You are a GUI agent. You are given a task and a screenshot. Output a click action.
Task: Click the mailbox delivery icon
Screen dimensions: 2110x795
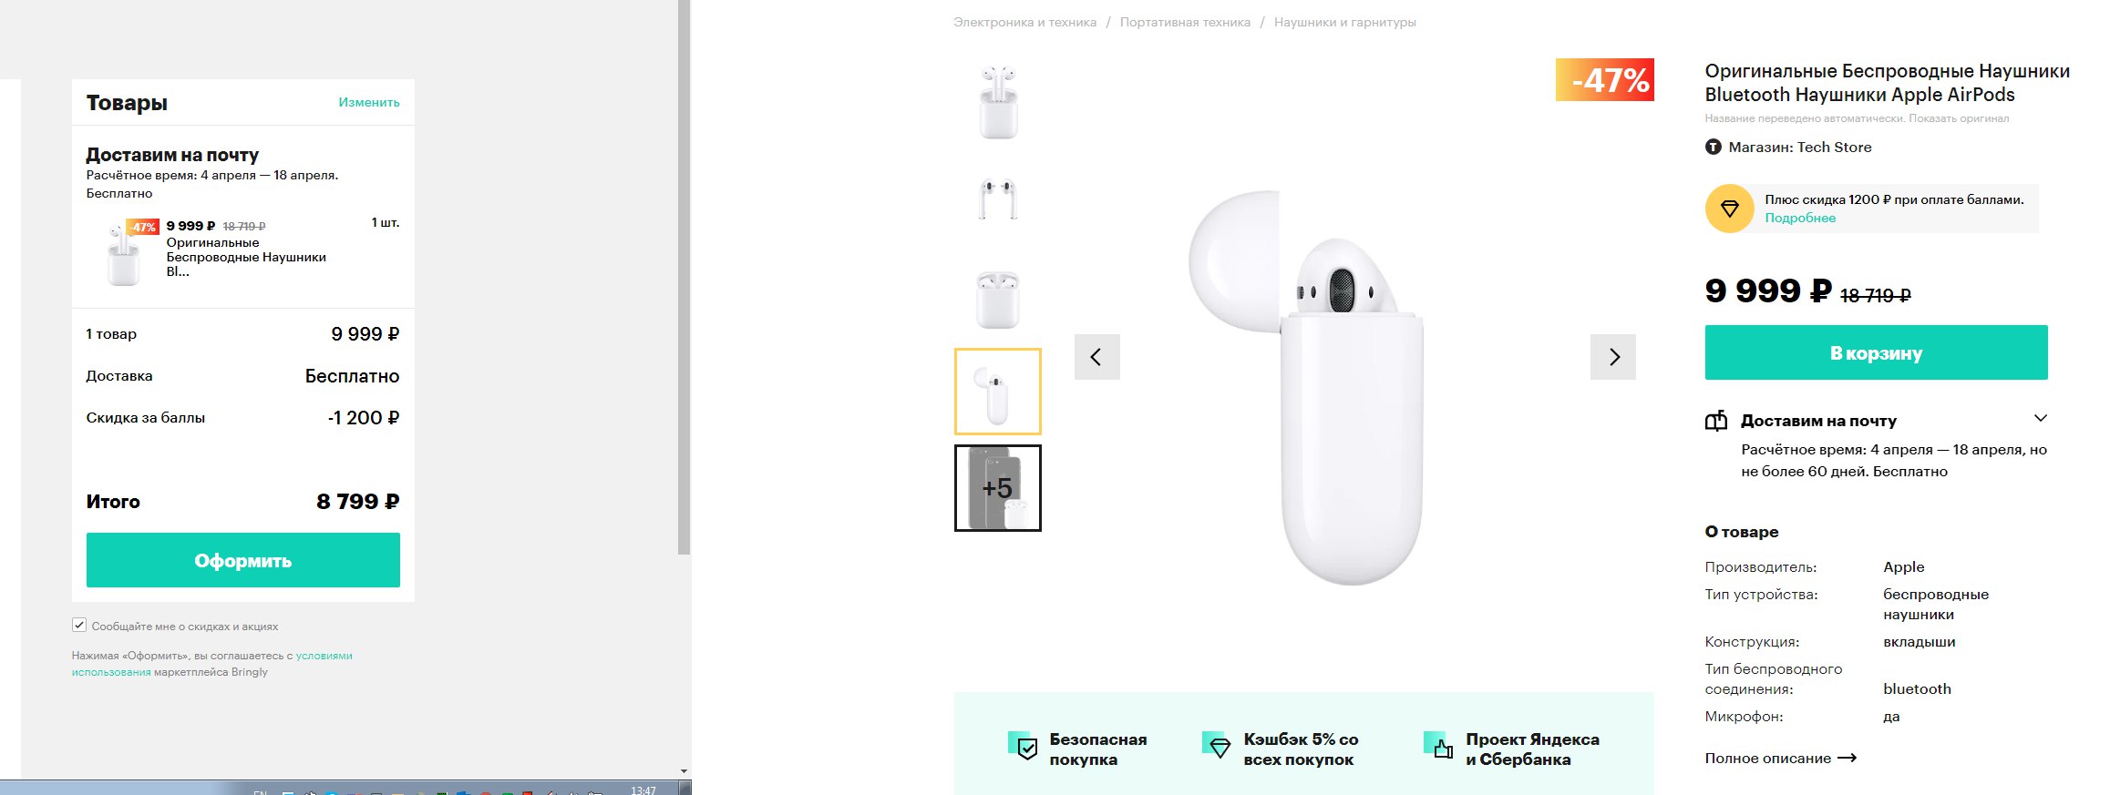(1716, 421)
